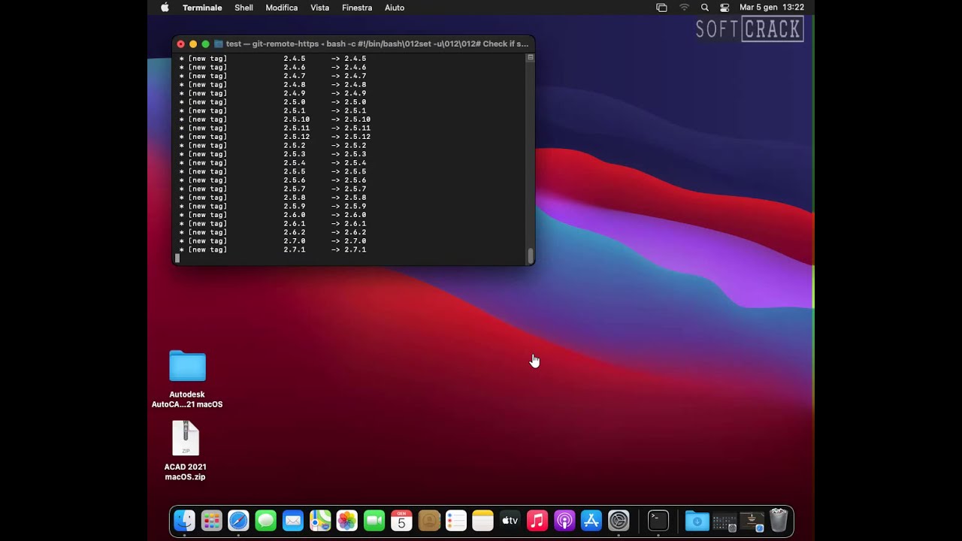Click Terminal icon in dock
962x541 pixels.
[658, 521]
